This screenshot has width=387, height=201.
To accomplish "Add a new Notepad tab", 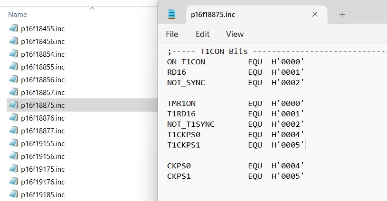I will [x=342, y=15].
